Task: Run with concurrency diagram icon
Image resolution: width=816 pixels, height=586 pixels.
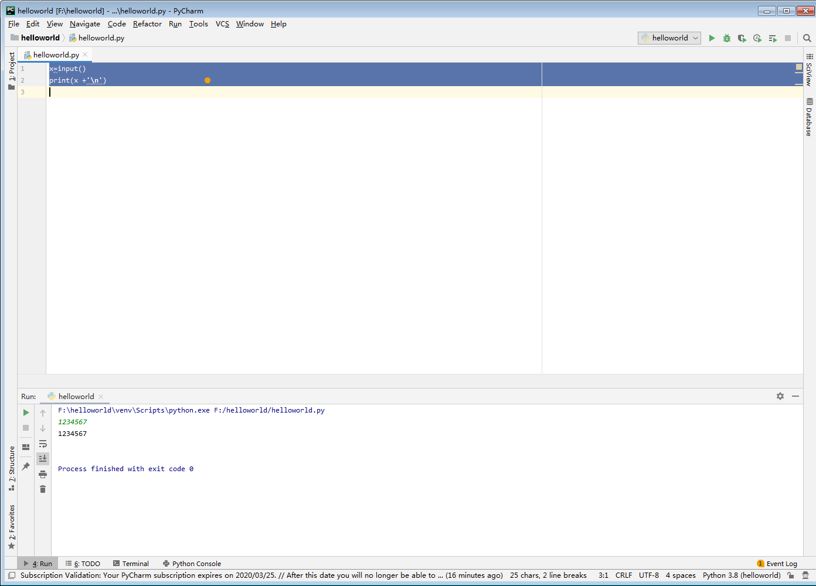Action: (x=773, y=38)
